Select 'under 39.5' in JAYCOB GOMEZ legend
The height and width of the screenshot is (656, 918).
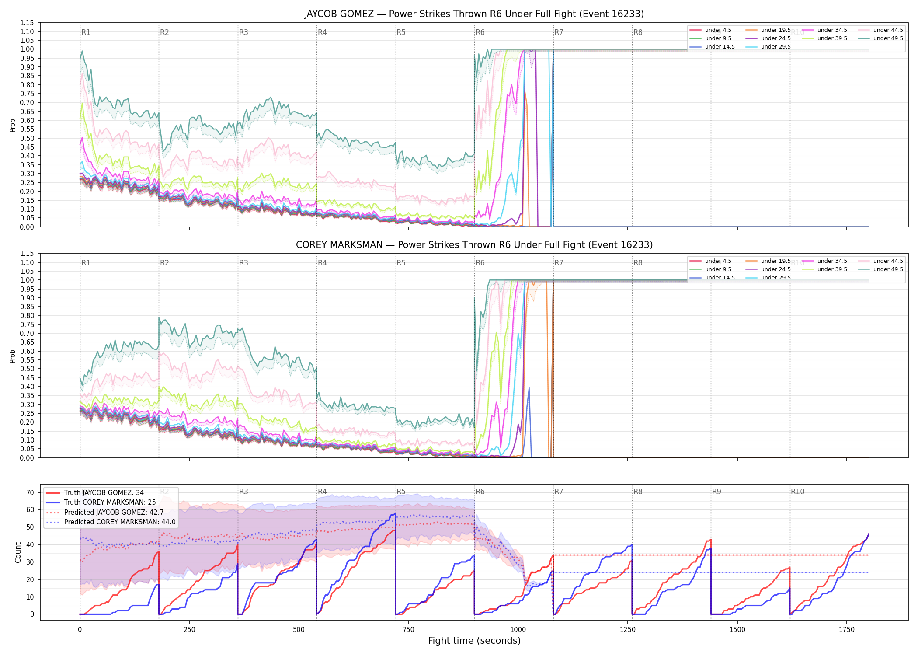(x=824, y=38)
